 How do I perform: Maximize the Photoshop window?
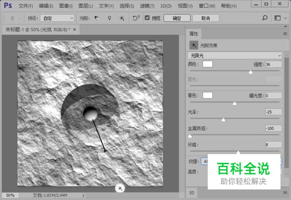(x=266, y=4)
